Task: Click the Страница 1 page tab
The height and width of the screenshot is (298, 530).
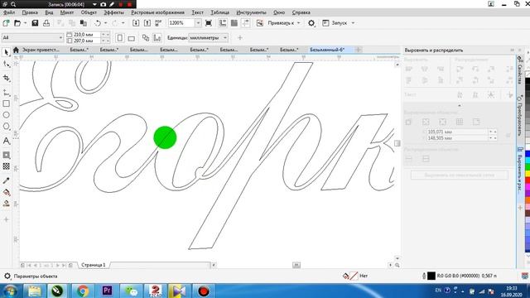Action: [94, 265]
